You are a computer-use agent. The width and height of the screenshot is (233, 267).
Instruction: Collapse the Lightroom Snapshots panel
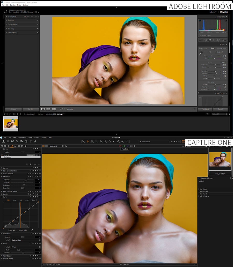tap(6, 24)
